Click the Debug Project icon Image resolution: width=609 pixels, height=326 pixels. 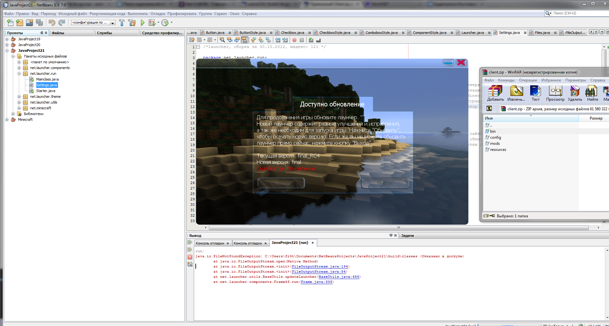tap(152, 22)
